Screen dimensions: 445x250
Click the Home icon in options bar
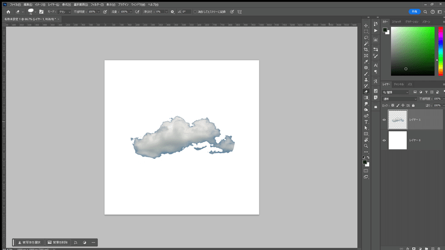8,12
